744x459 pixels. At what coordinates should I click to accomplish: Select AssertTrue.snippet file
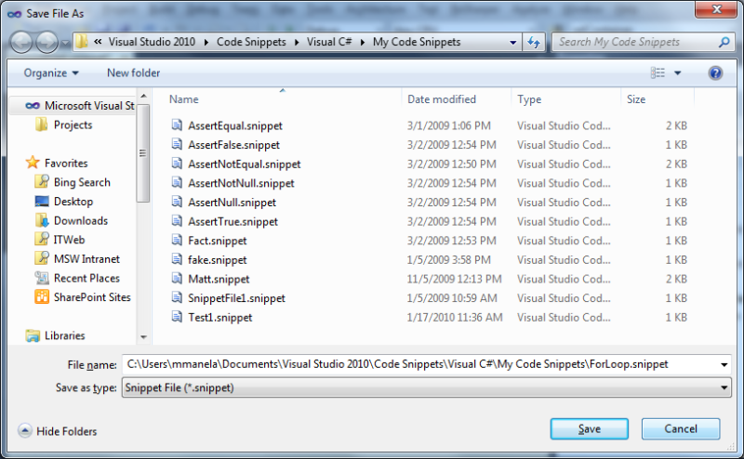[x=232, y=221]
